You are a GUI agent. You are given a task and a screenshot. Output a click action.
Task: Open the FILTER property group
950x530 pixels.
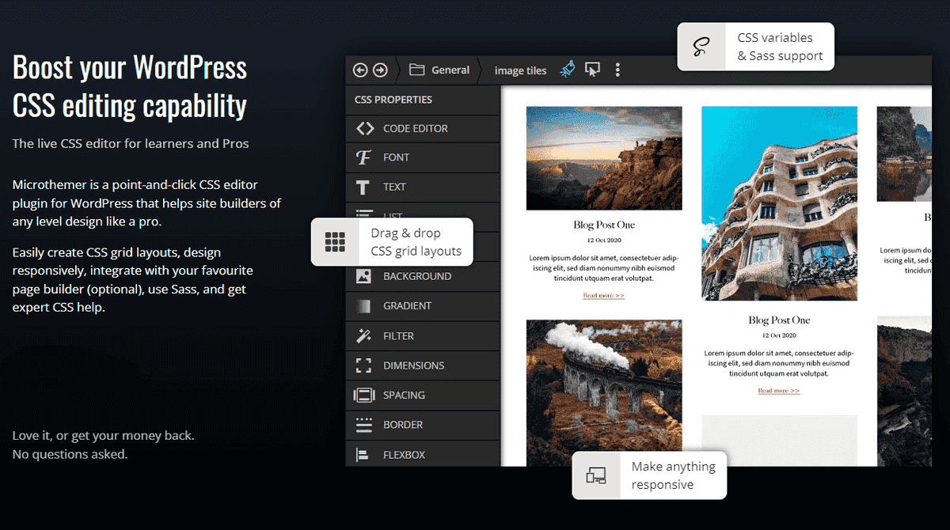(423, 335)
